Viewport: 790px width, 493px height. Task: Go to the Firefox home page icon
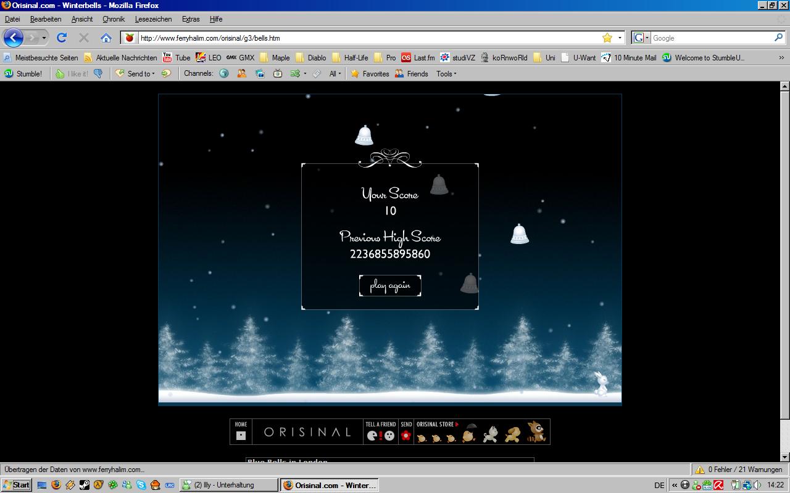coord(106,38)
